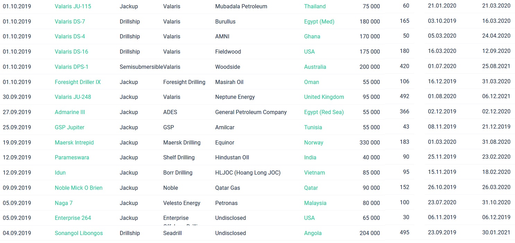The width and height of the screenshot is (515, 243).
Task: Click the Valaris DS-7 rig link
Action: pyautogui.click(x=70, y=21)
